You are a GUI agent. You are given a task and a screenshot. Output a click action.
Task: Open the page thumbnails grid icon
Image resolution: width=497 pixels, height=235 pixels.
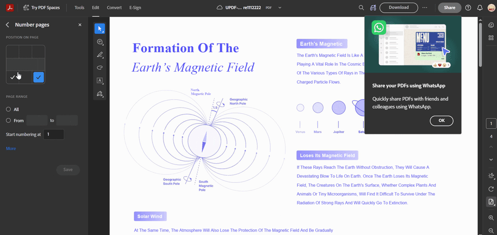491,38
